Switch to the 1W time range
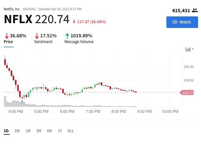The image size is (201, 146). coord(17,131)
